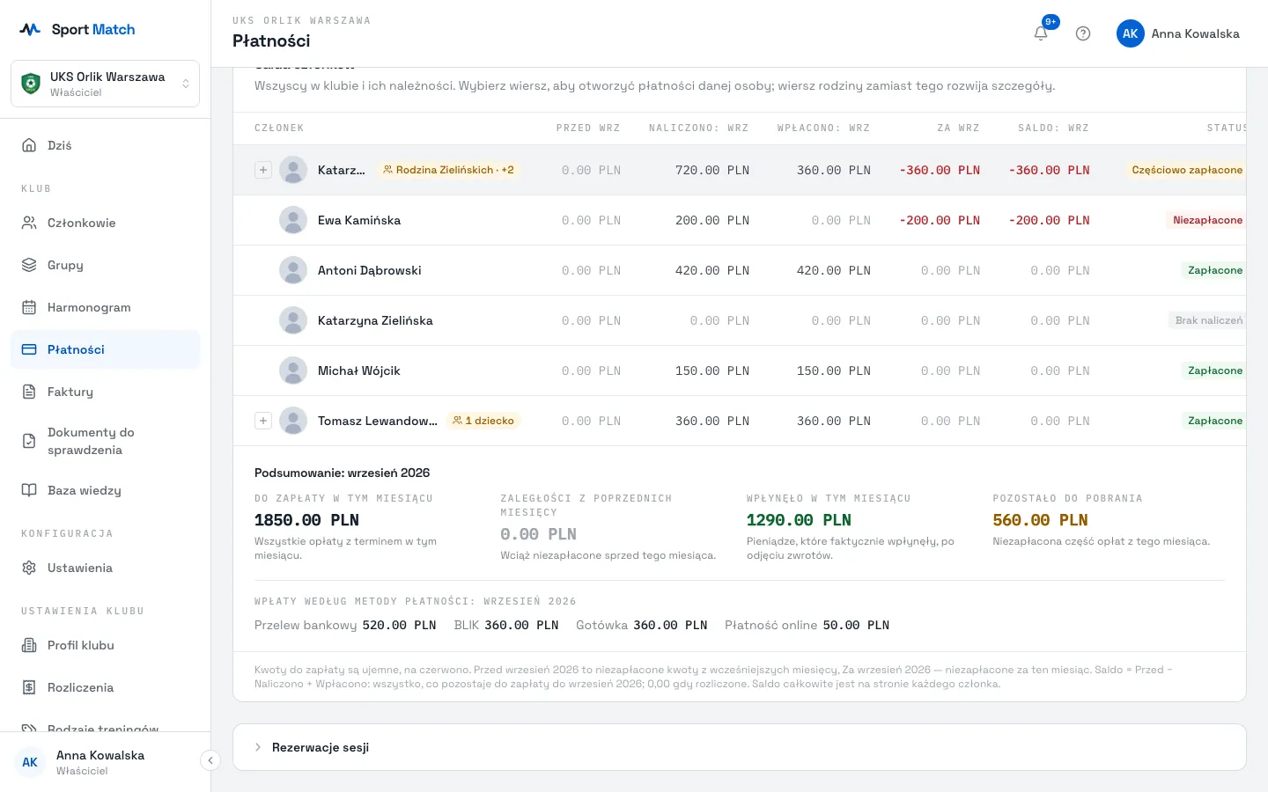Screen dimensions: 1268x792
Task: Open the help question mark icon
Action: (1083, 33)
